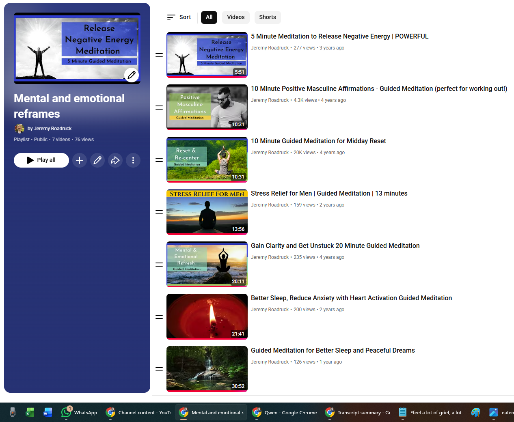This screenshot has height=422, width=514.
Task: Switch to the Shorts filter tab
Action: pos(267,17)
